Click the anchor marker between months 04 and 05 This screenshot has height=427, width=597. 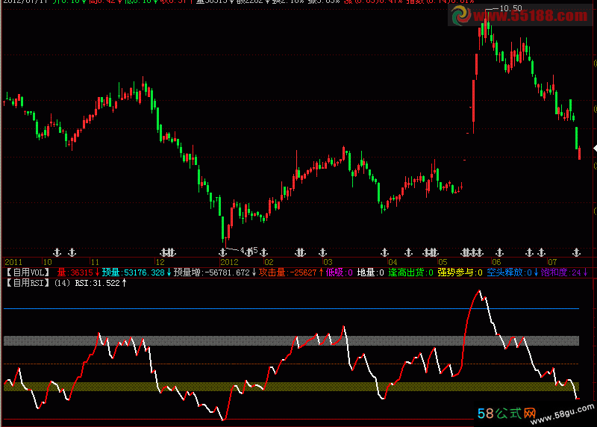pyautogui.click(x=408, y=251)
